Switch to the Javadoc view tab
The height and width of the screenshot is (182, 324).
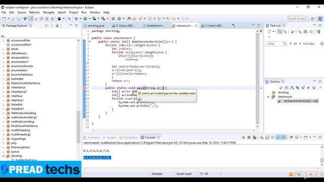pyautogui.click(x=110, y=138)
